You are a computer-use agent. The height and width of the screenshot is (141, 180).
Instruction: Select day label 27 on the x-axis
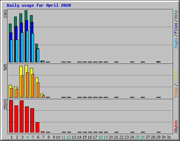148,137
